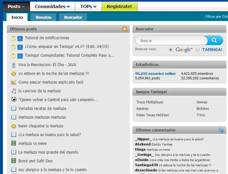
Task: Open Filtrar por Categoría selector
Action: 217,17
